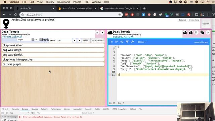The height and width of the screenshot is (121, 215).
Task: Open the Apple menu
Action: point(5,2)
